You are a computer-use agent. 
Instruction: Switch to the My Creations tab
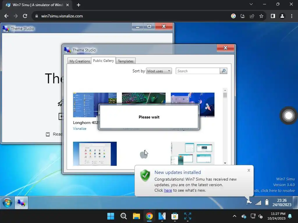[x=79, y=61]
